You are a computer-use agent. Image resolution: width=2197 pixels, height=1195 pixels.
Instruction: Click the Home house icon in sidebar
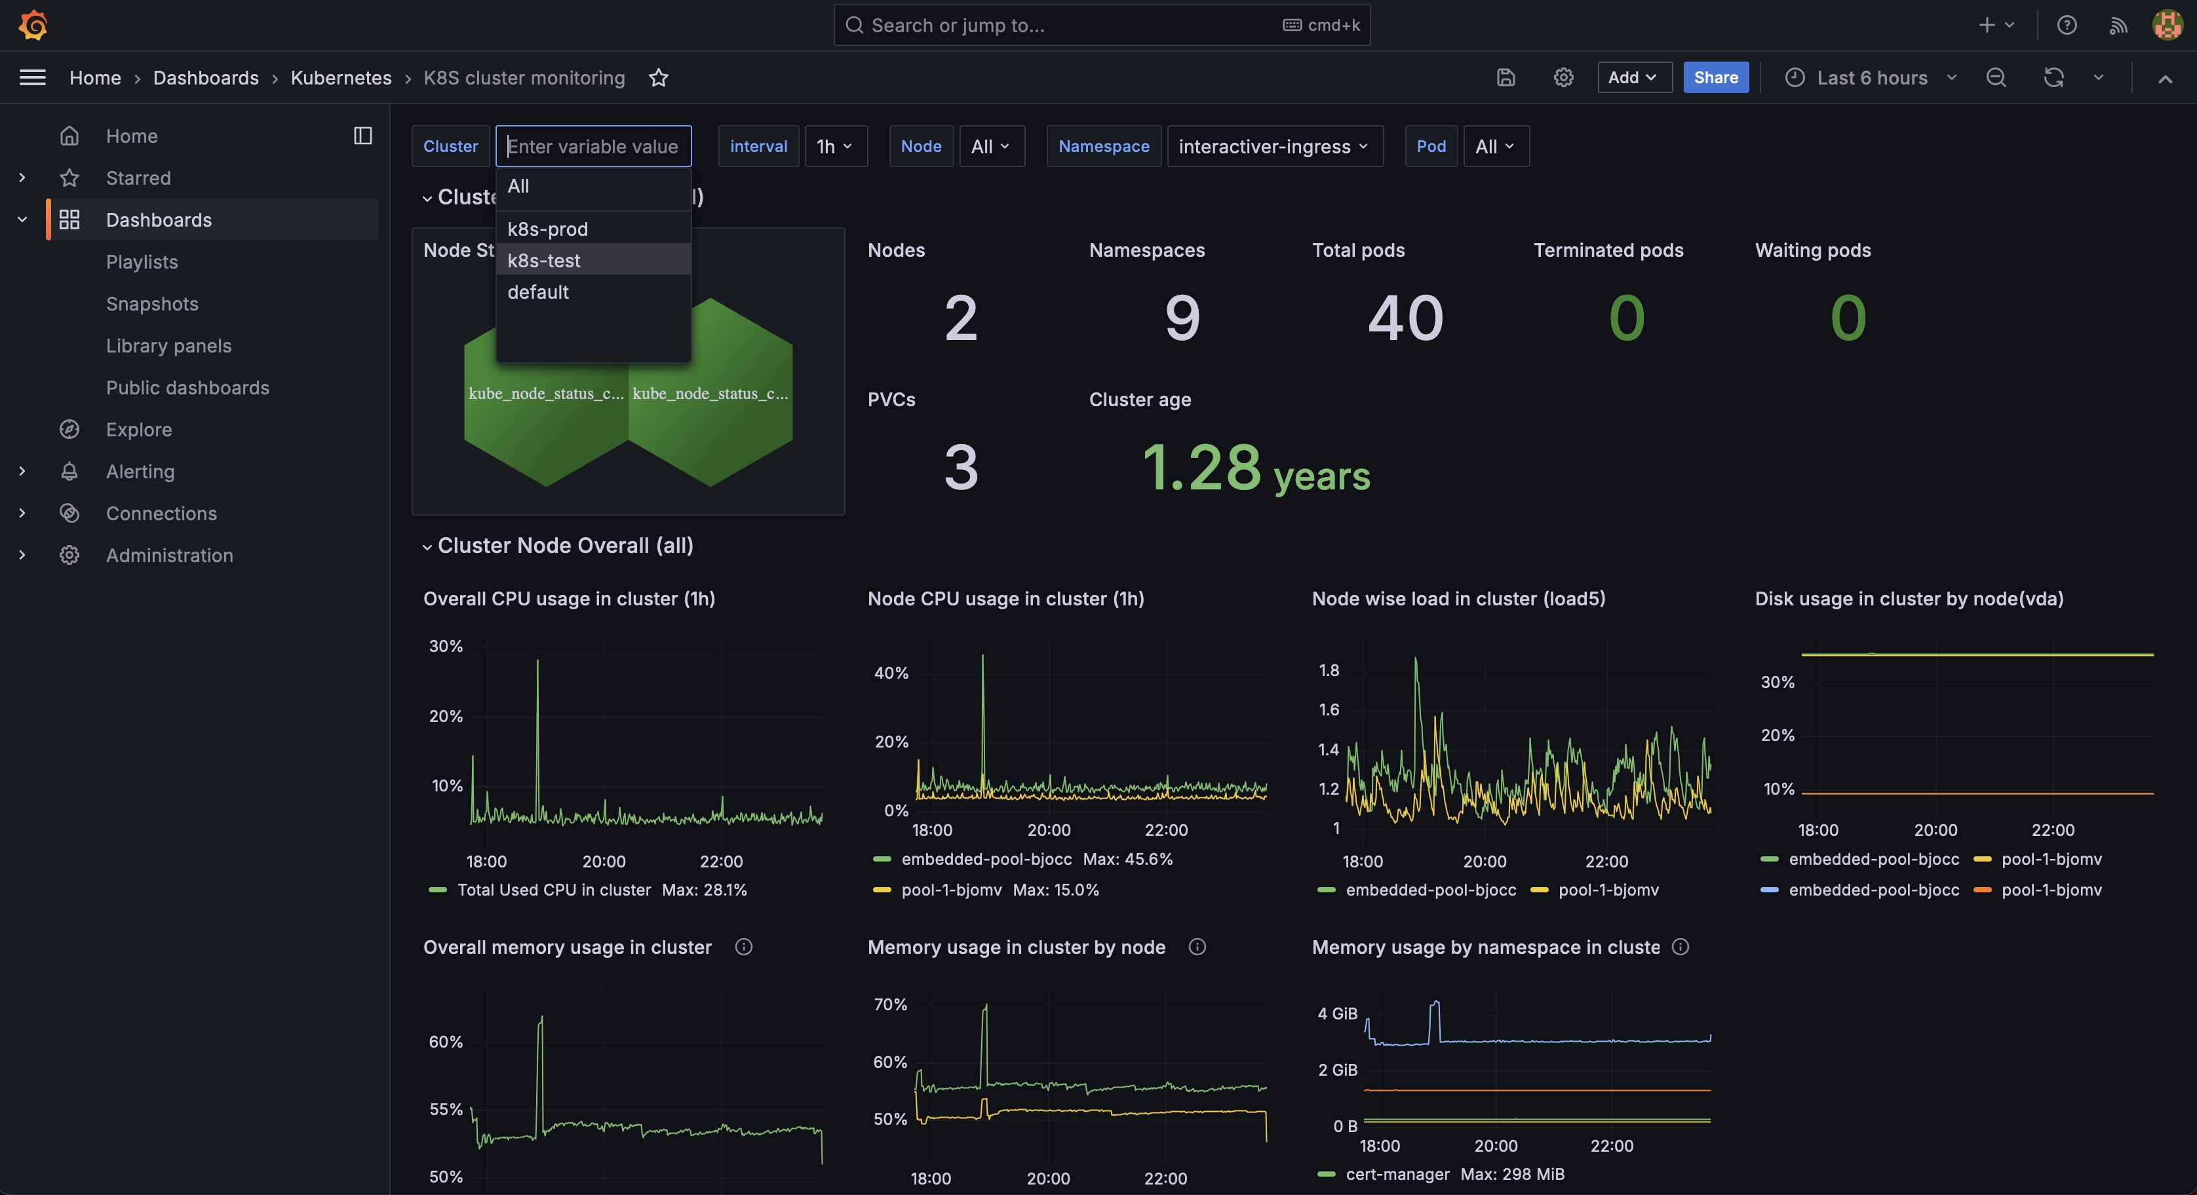70,136
